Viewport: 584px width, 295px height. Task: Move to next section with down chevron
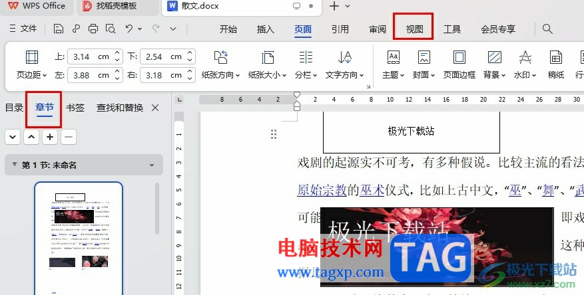13,137
